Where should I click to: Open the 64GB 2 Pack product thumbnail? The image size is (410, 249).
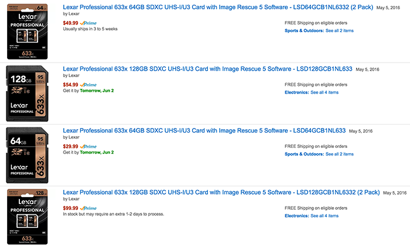coord(27,32)
